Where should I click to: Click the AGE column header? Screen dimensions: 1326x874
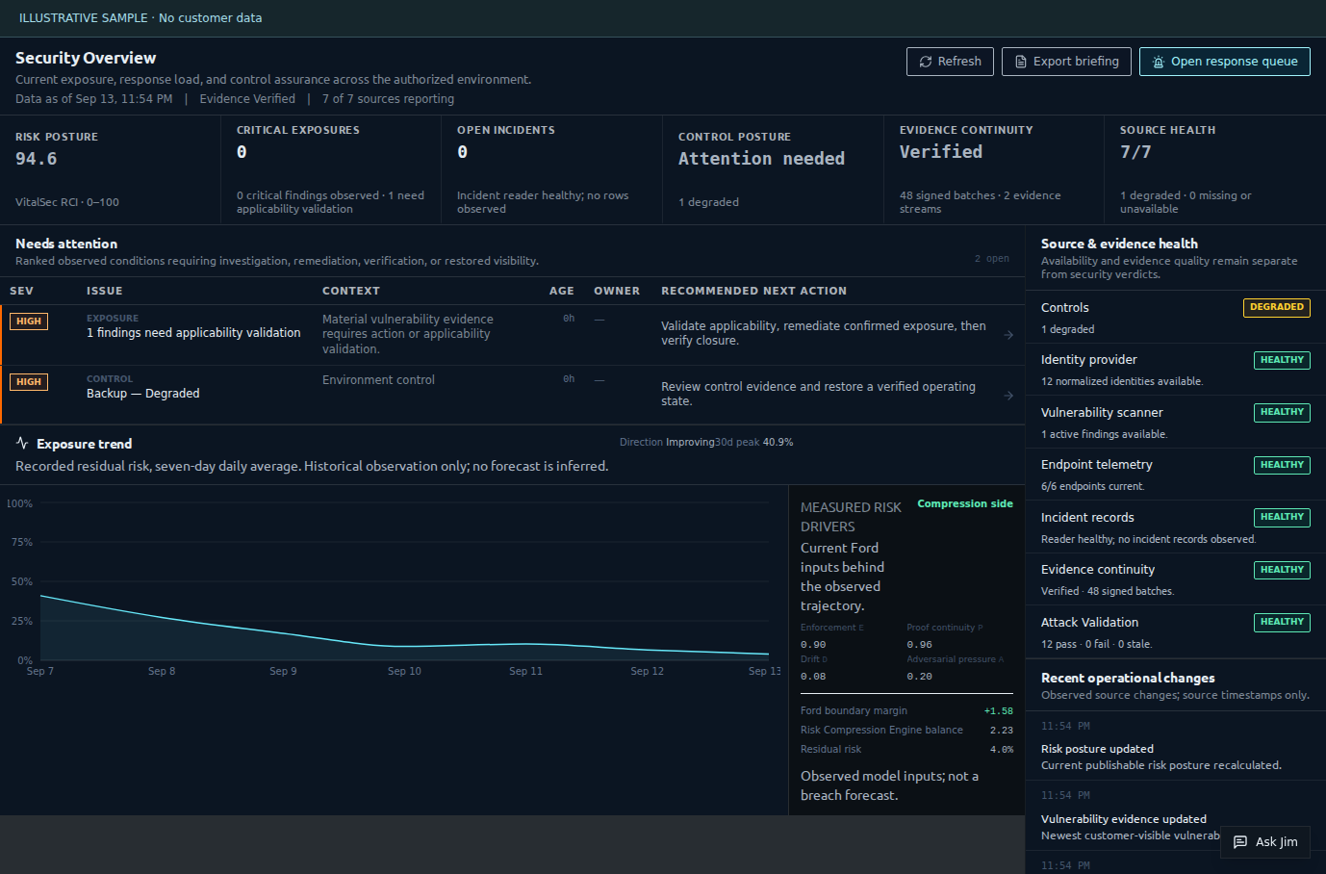(x=562, y=291)
